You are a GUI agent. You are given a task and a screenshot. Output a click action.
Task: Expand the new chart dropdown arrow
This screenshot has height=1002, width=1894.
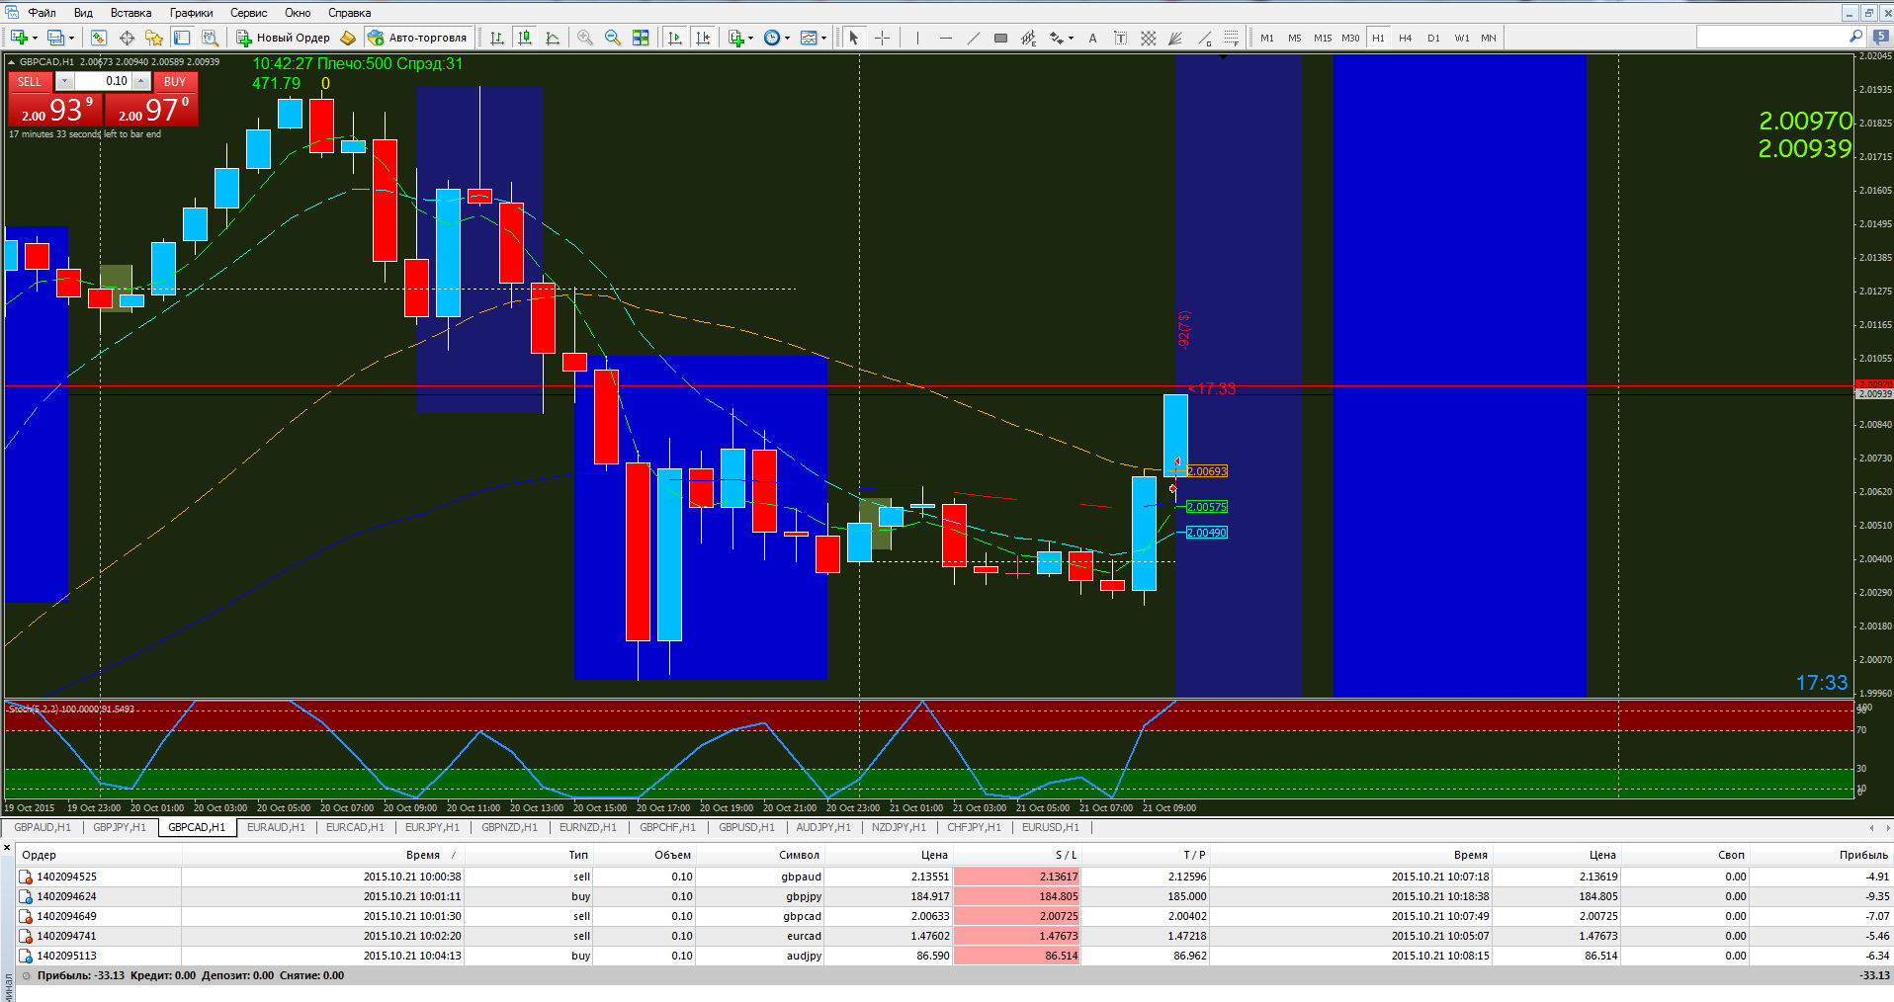click(36, 38)
